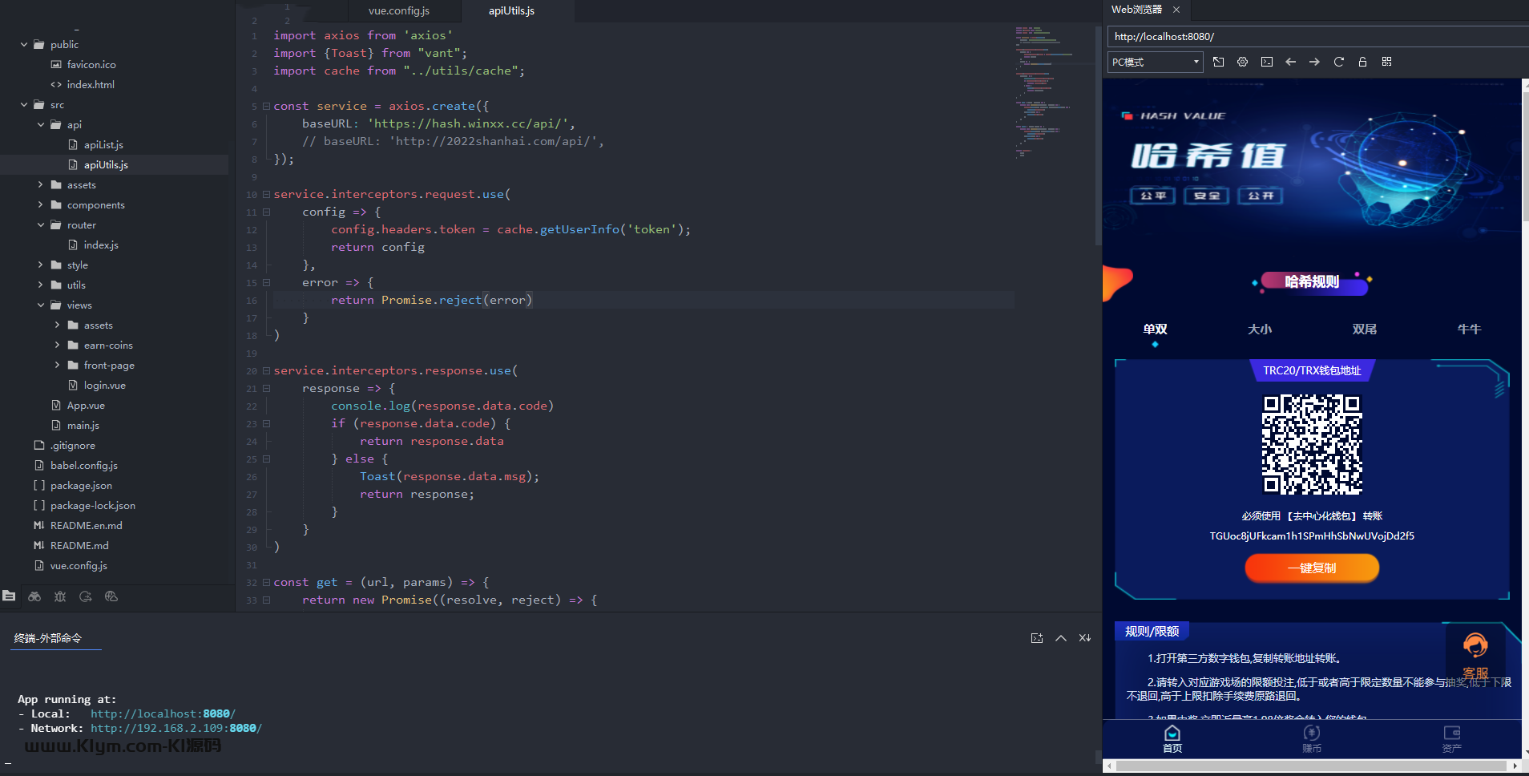
Task: Go forward in the built-in browser
Action: 1314,62
